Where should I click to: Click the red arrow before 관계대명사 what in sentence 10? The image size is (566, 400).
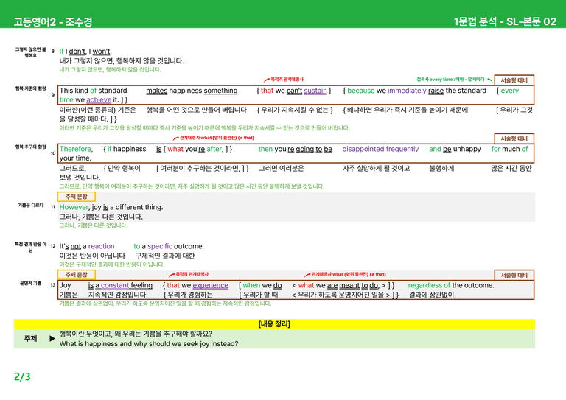pos(176,138)
